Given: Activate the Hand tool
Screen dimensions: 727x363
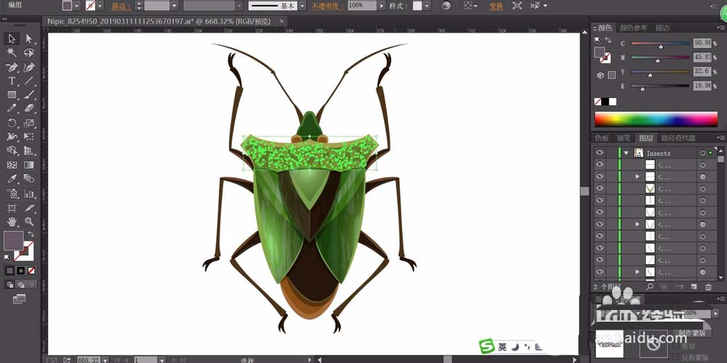Looking at the screenshot, I should pos(12,221).
